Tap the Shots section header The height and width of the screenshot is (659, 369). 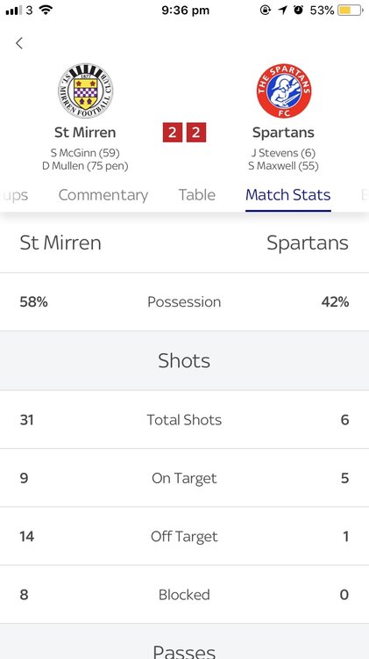[x=184, y=360]
